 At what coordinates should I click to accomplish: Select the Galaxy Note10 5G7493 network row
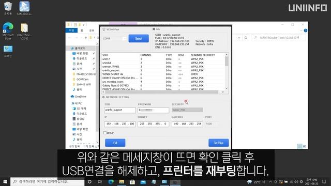[163, 86]
